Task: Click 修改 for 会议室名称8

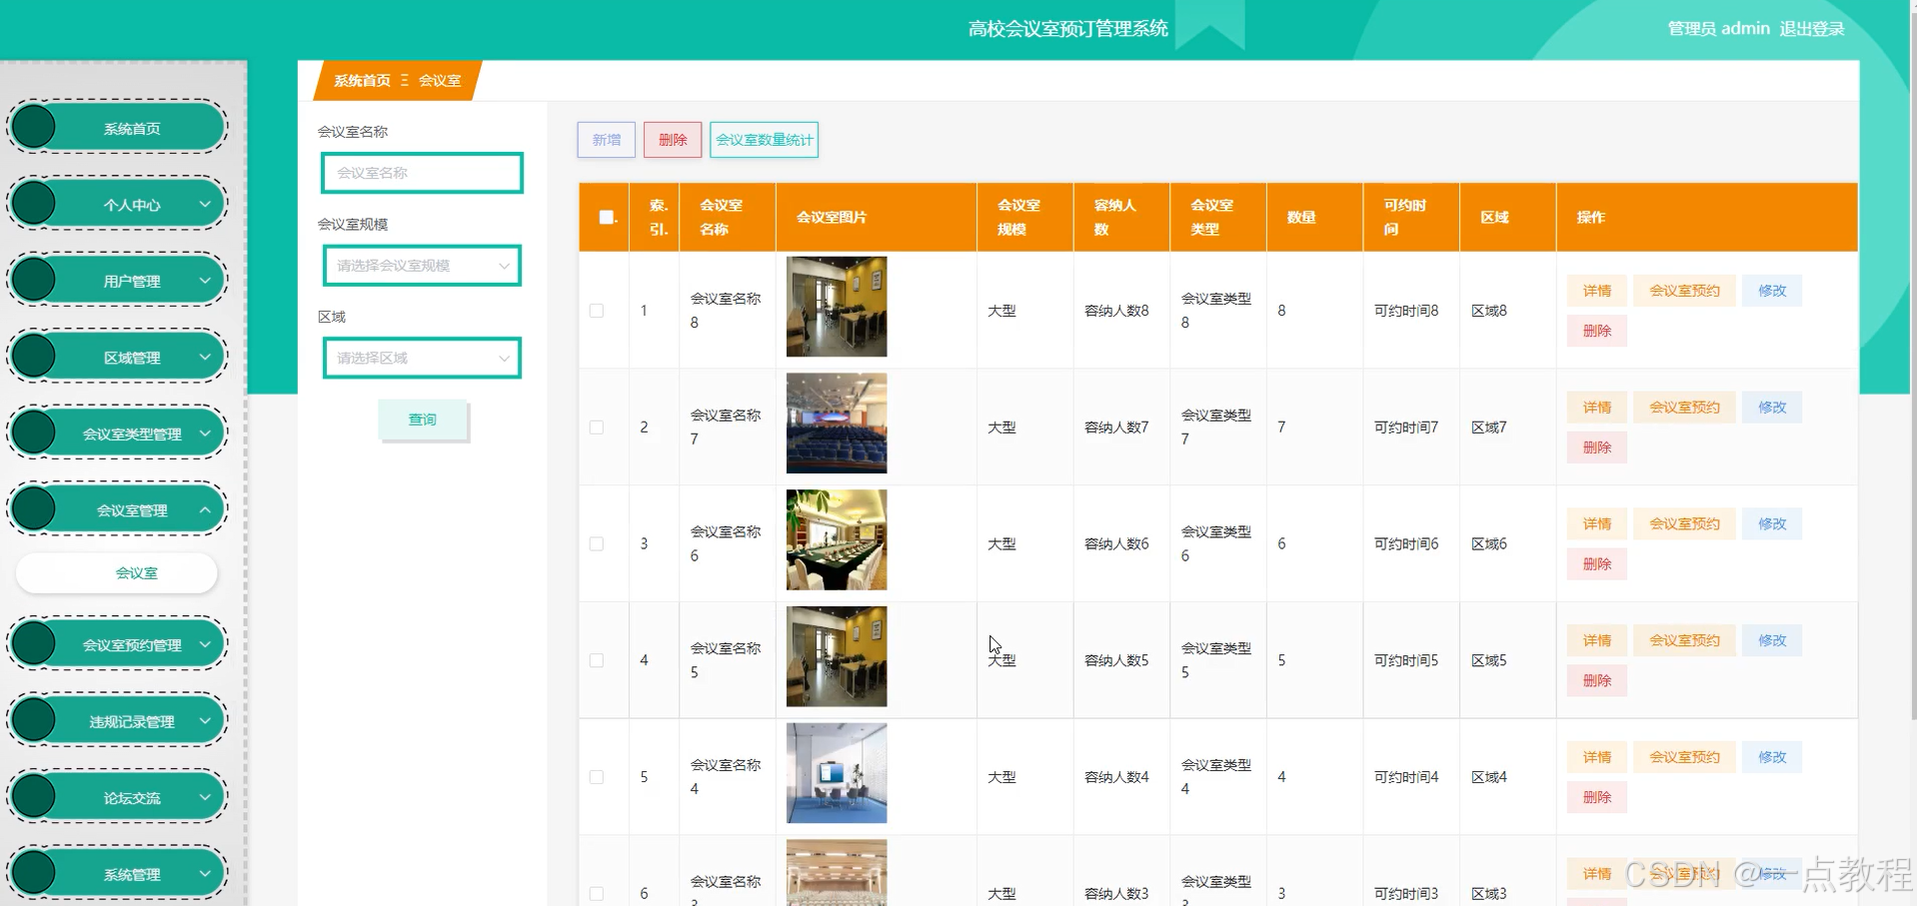Action: point(1772,291)
